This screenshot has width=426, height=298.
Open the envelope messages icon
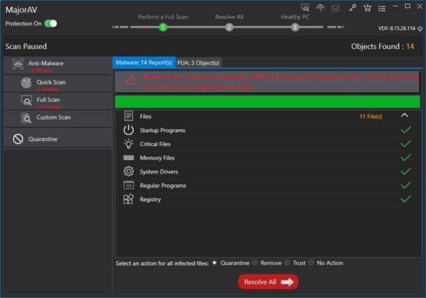click(335, 8)
